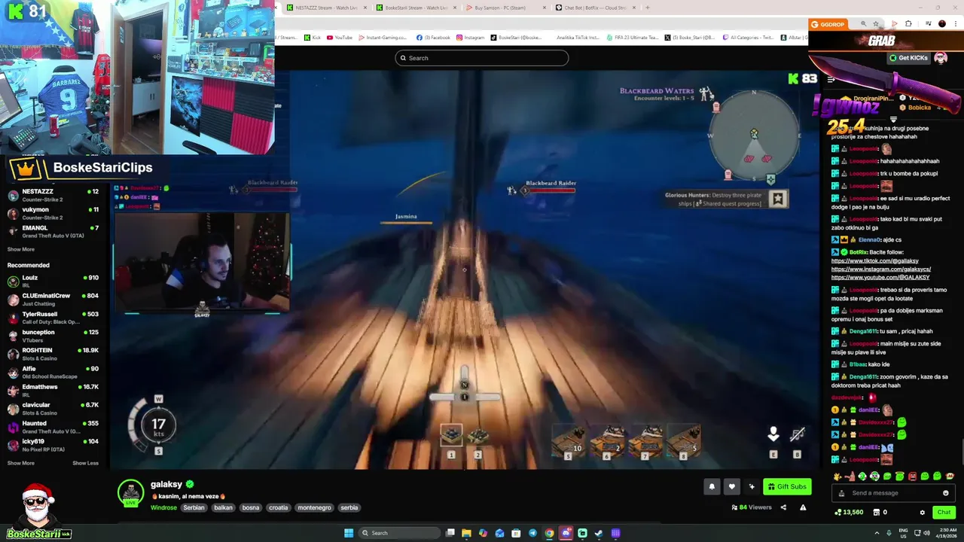The image size is (964, 542).
Task: Open clavicular recommended channel
Action: pyautogui.click(x=53, y=408)
